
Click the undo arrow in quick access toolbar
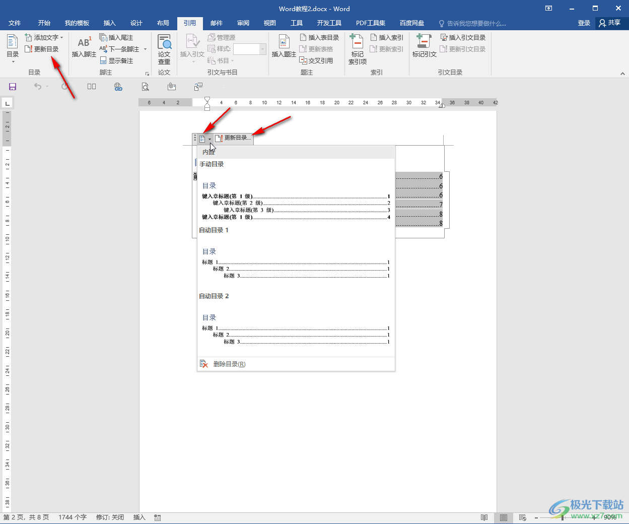[37, 87]
